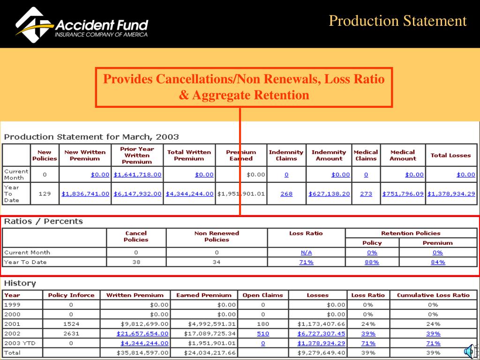Click the 'Prior Year Written Premium' column header

137,155
